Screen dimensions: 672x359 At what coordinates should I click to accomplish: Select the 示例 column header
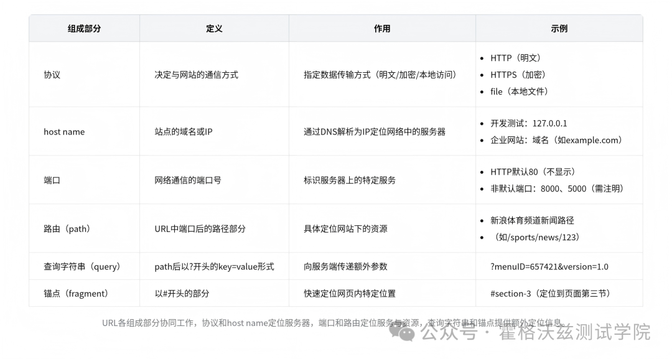click(559, 28)
